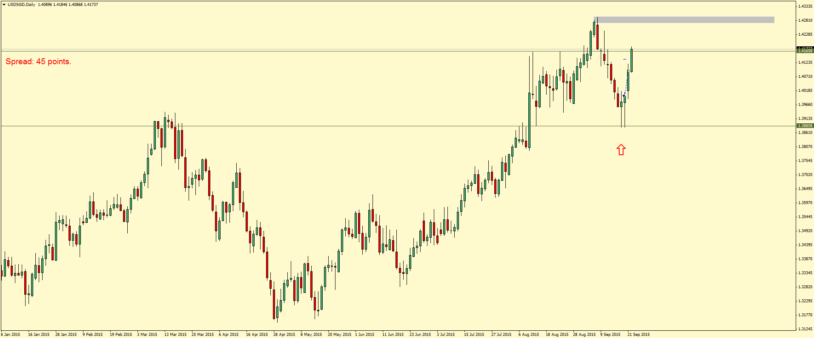814x338 pixels.
Task: Click the 6 Apr 2015 date label
Action: coord(229,335)
